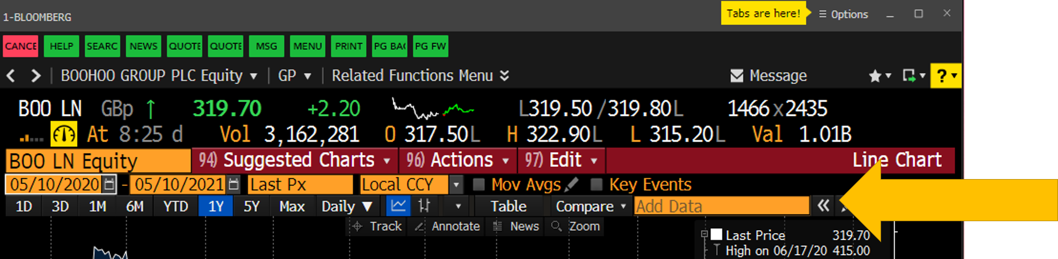Viewport: 1058px width, 259px height.
Task: Expand the Related Functions Menu
Action: (x=420, y=76)
